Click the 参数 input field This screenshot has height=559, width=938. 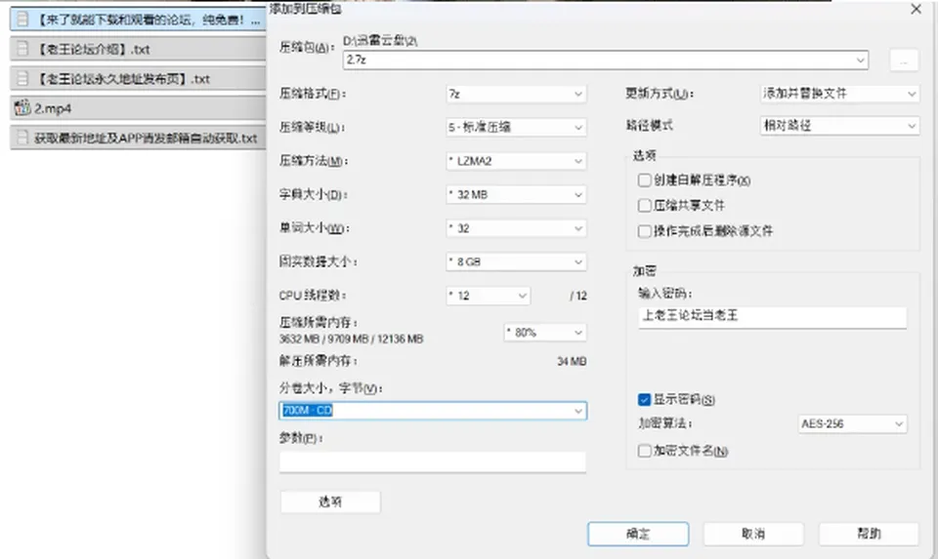coord(433,461)
